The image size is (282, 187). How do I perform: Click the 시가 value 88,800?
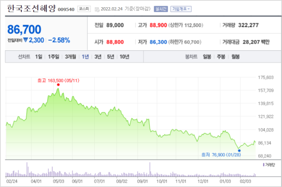(115, 42)
